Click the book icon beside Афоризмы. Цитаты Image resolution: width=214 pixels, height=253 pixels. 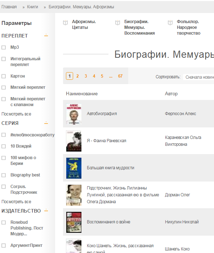coord(65,23)
